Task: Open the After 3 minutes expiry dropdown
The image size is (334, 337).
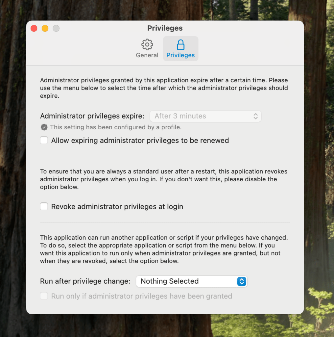Action: tap(205, 116)
